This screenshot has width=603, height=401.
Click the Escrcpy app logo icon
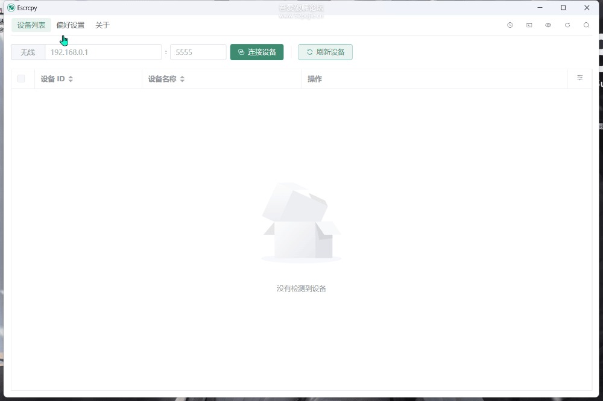[x=11, y=8]
